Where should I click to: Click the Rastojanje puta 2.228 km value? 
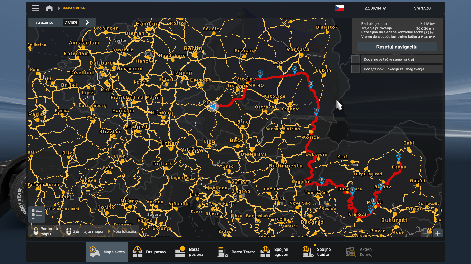(x=427, y=24)
